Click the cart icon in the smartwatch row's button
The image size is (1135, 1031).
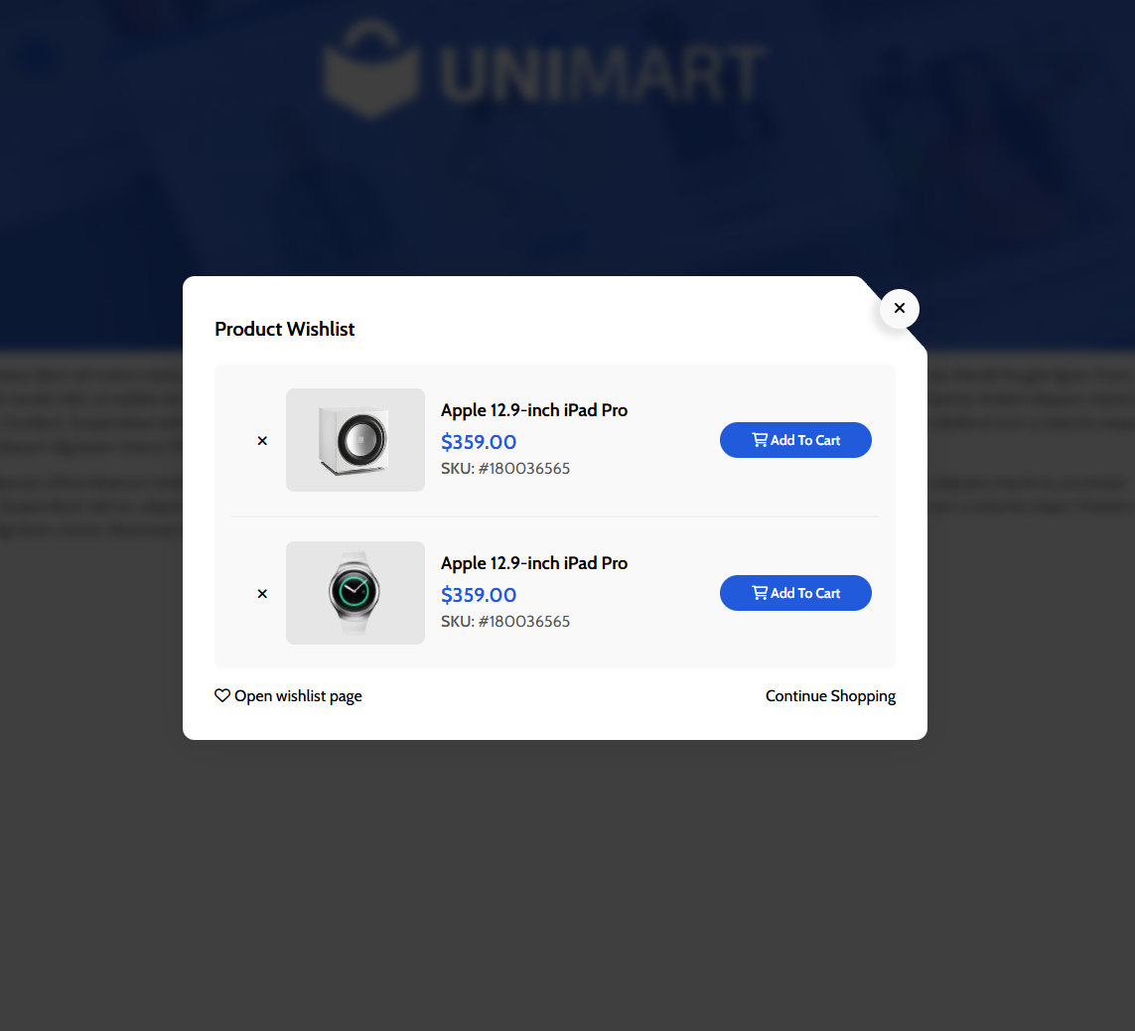point(760,592)
